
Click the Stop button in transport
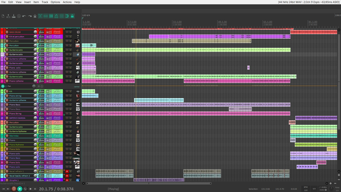tap(30, 189)
